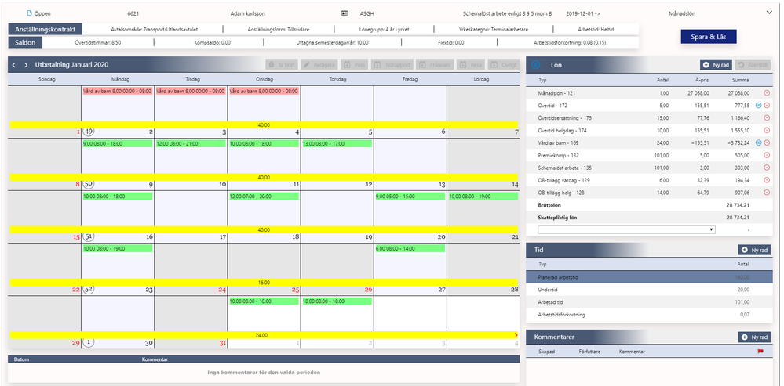This screenshot has width=784, height=386.
Task: Click the red flag icon in Kommentarer
Action: [x=760, y=352]
